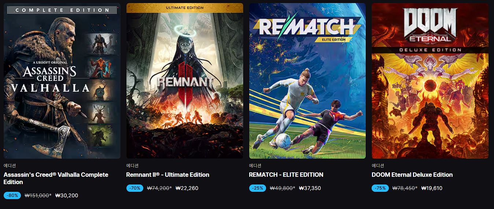
Task: Click the DOOM Eternal Deluxe Edition title
Action: click(412, 175)
